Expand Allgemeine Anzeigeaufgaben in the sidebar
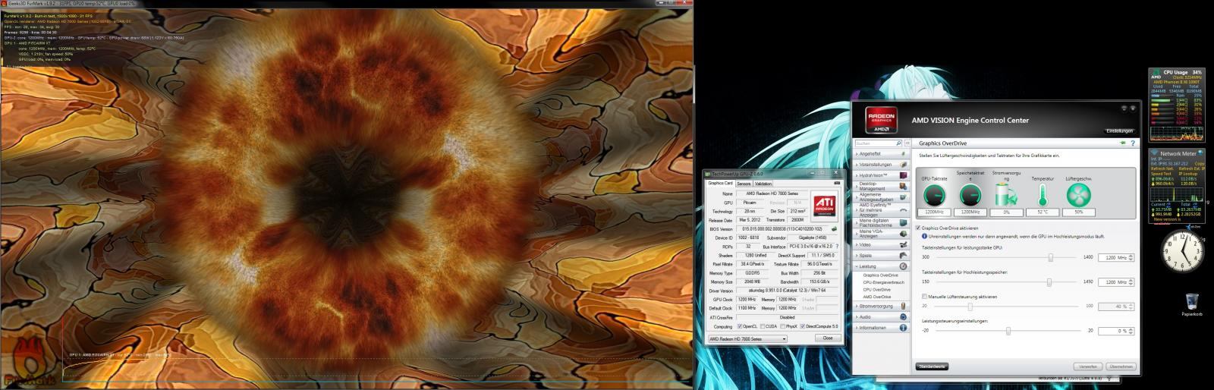1214x390 pixels. click(882, 197)
